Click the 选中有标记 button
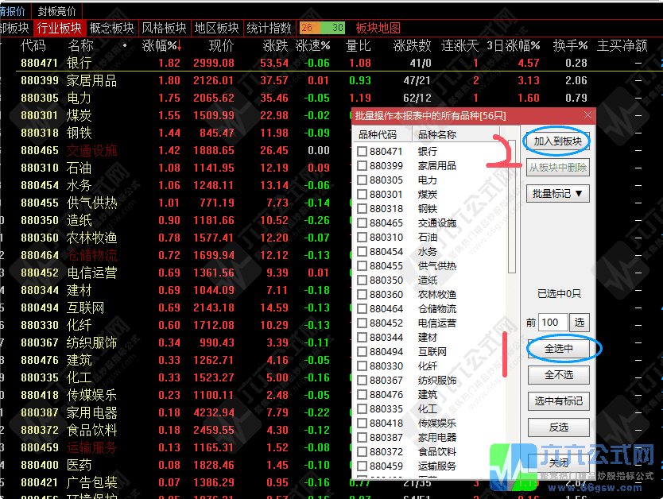 coord(557,400)
